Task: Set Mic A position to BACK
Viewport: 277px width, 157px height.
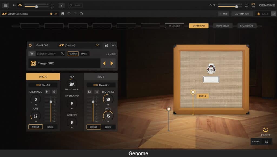Action: (50, 127)
